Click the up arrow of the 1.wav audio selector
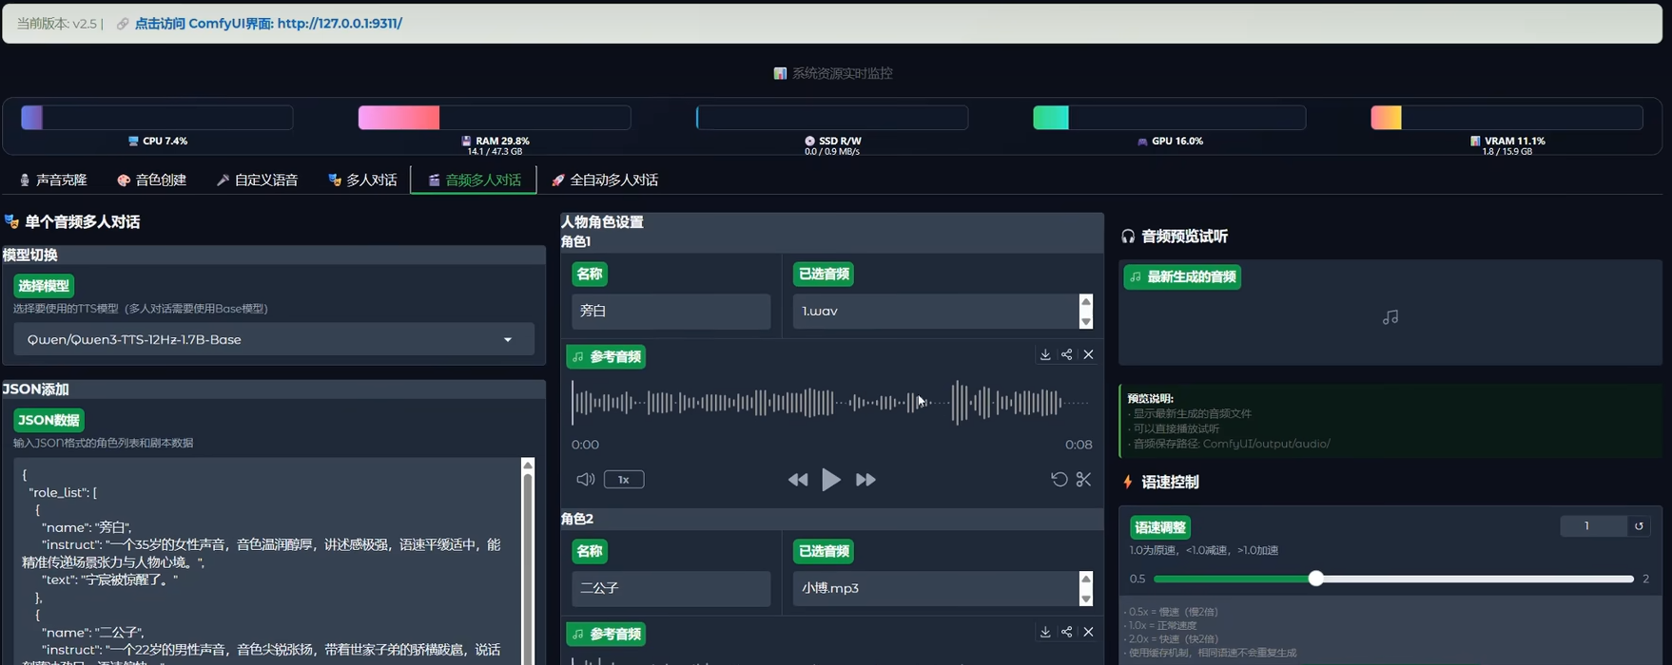 tap(1086, 302)
